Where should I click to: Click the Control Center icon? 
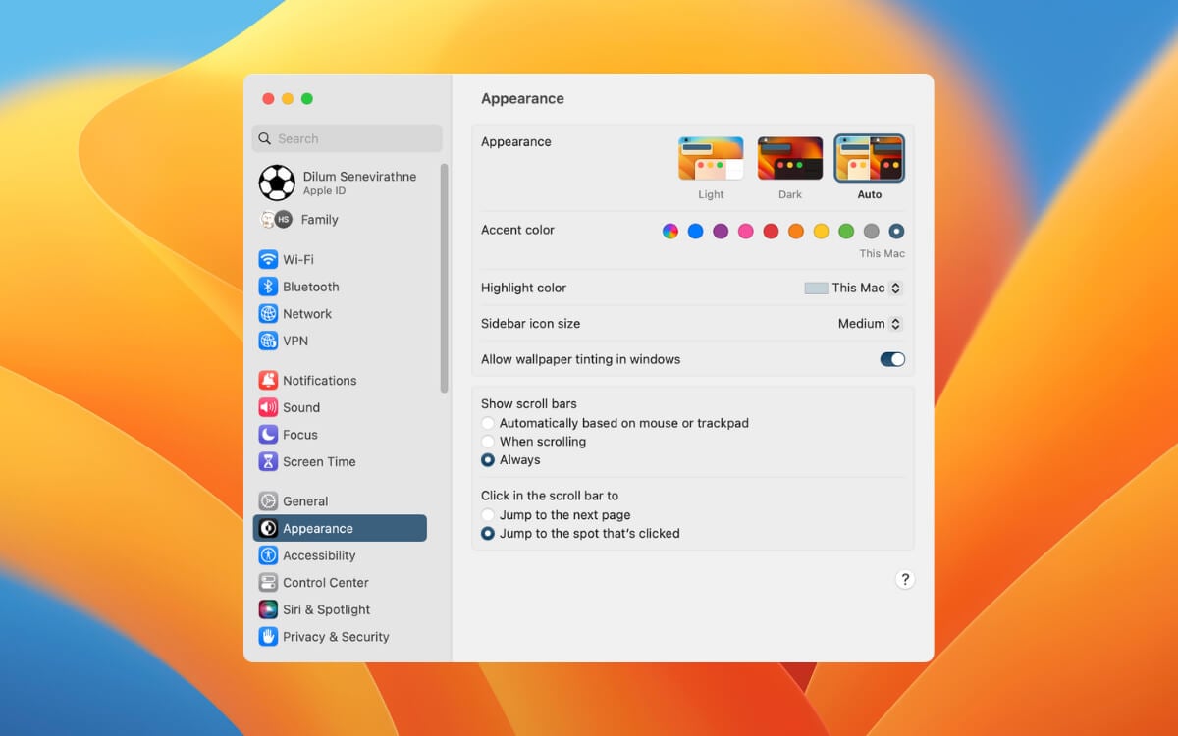point(268,583)
